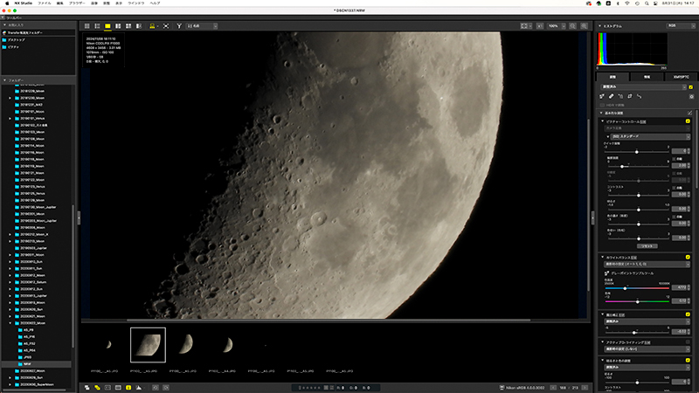This screenshot has height=393, width=699.
Task: Click the gray point sample dropper tool
Action: [x=606, y=273]
